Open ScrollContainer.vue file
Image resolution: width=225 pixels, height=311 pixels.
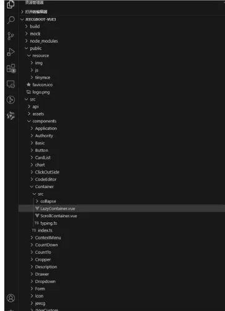(59, 216)
